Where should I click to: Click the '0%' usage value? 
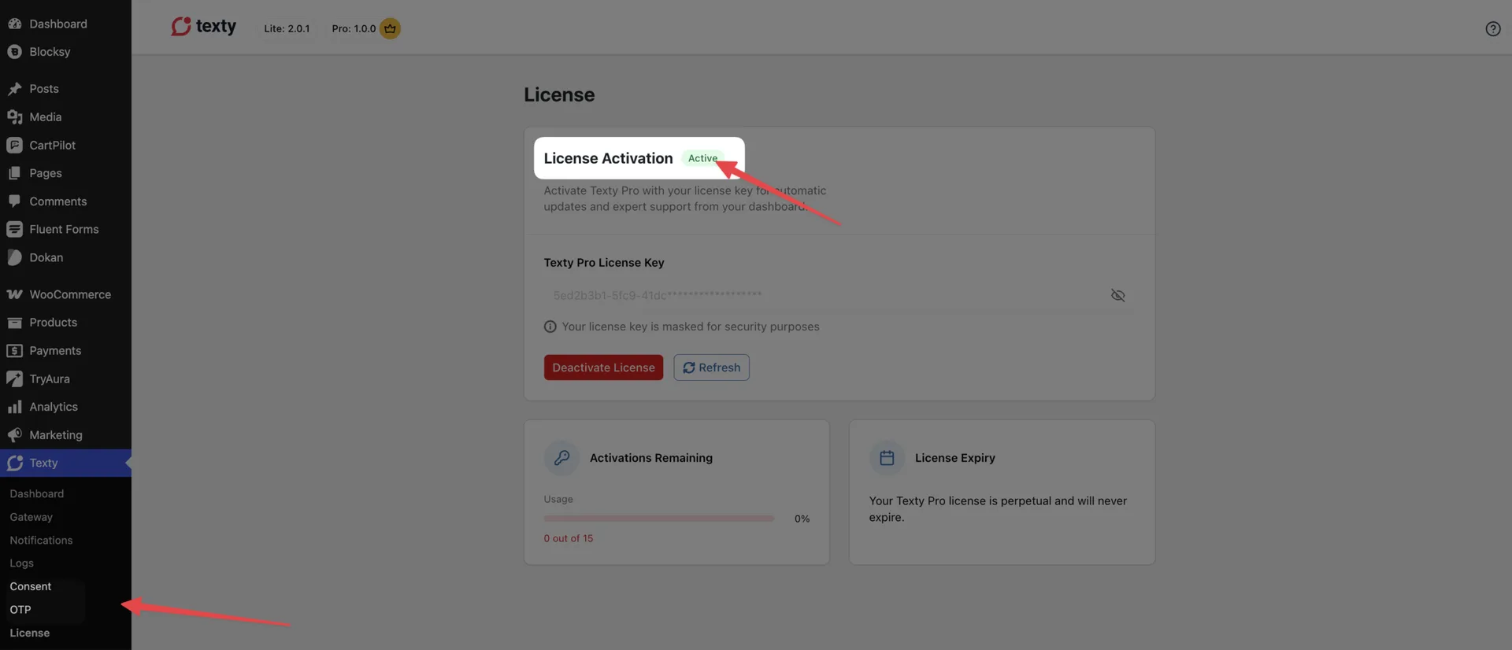(x=802, y=519)
